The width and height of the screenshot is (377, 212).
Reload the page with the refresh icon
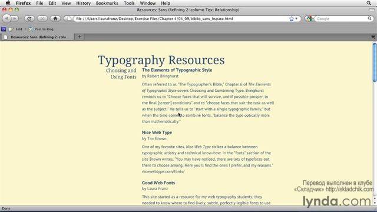pyautogui.click(x=29, y=18)
